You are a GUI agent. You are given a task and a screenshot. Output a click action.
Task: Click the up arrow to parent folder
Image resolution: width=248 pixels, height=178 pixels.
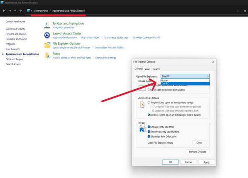[x=21, y=11]
